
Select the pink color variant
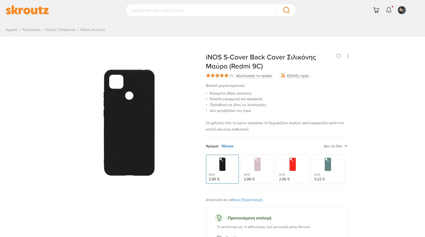[257, 169]
